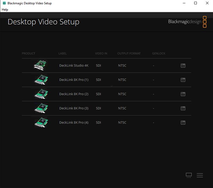This screenshot has width=213, height=188.
Task: Select the DeckLink Studio 4K label
Action: pos(74,66)
